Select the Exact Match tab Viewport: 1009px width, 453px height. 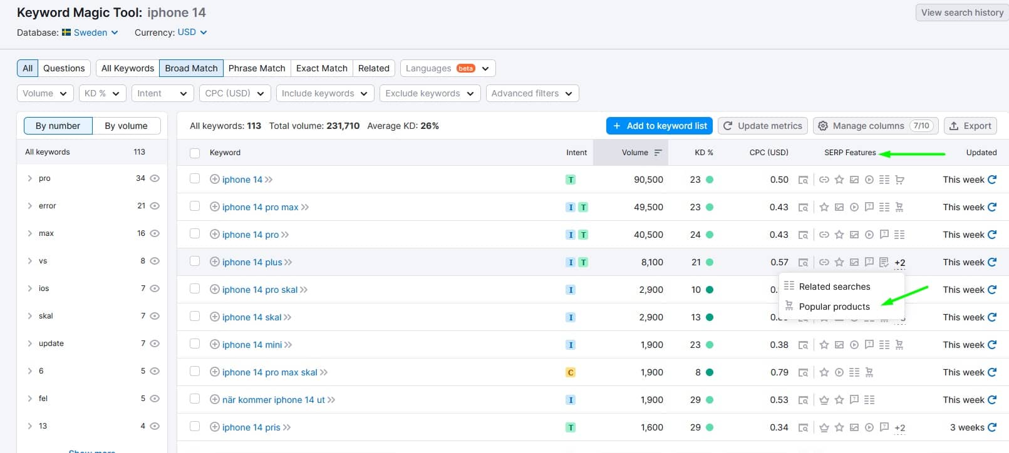point(322,68)
